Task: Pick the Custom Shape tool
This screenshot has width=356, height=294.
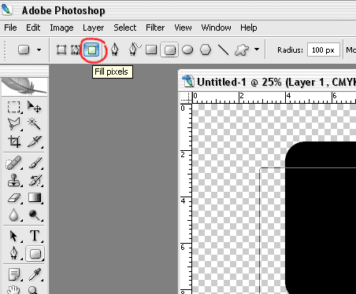Action: 242,50
